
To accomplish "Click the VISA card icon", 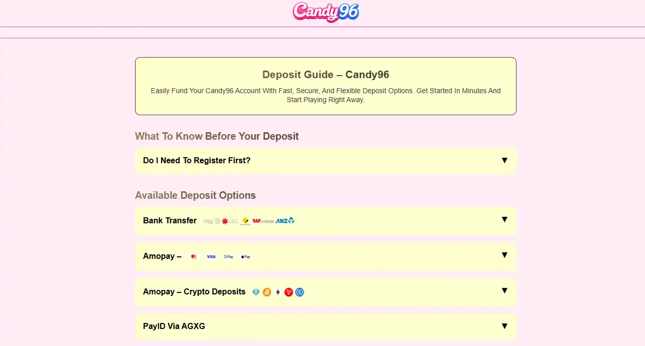I will point(211,256).
